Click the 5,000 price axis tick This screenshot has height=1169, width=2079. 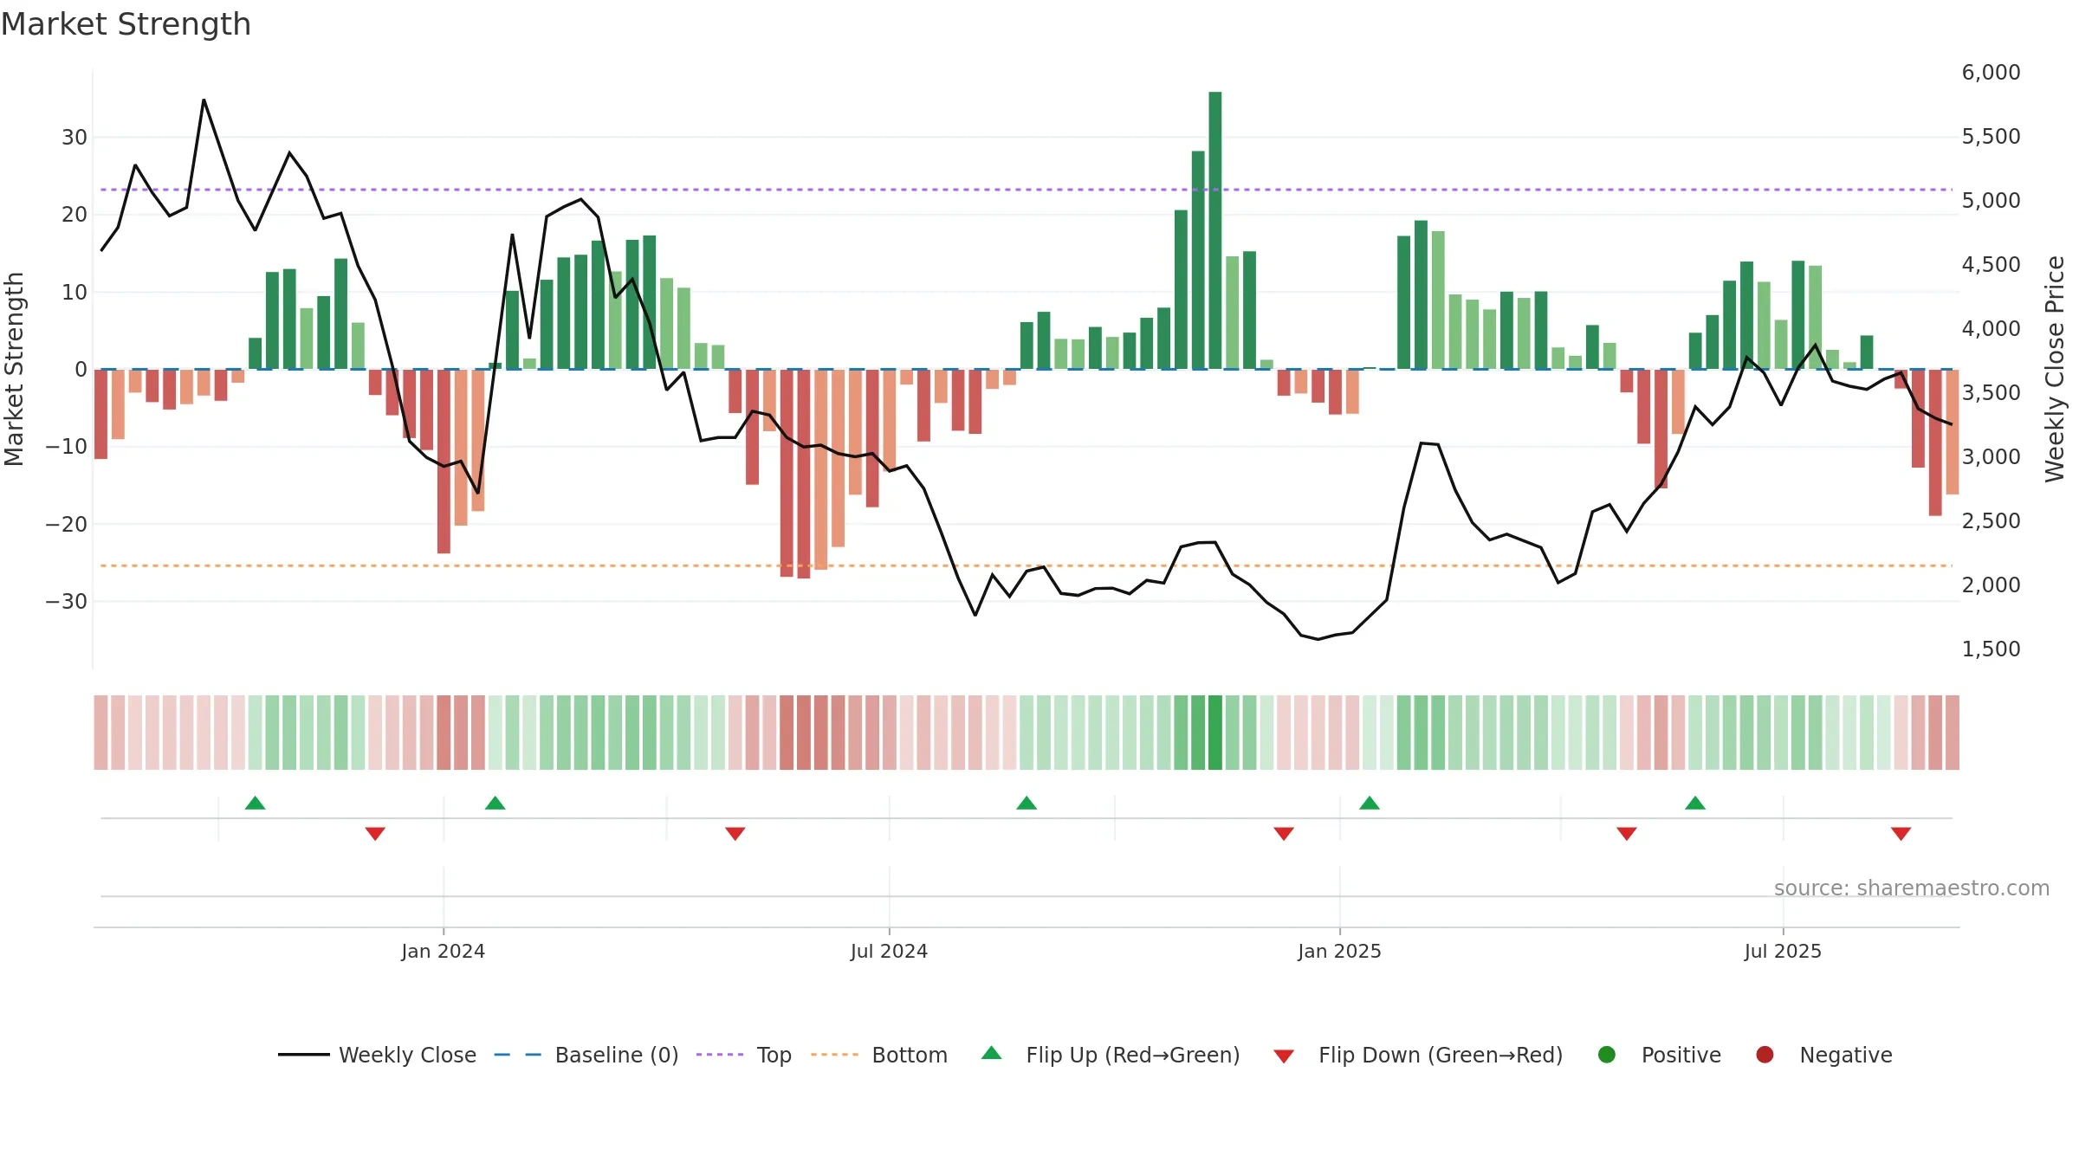coord(1991,200)
